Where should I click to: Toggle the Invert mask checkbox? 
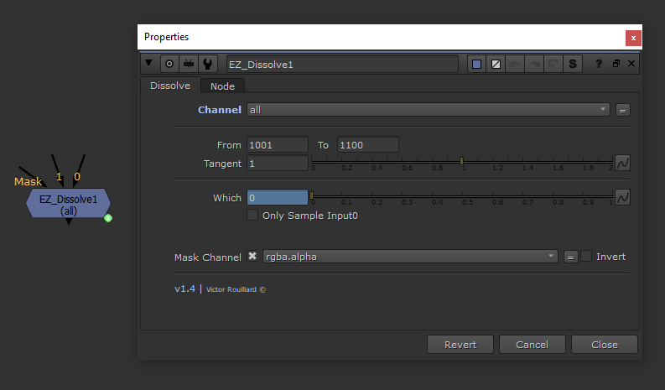coord(586,257)
